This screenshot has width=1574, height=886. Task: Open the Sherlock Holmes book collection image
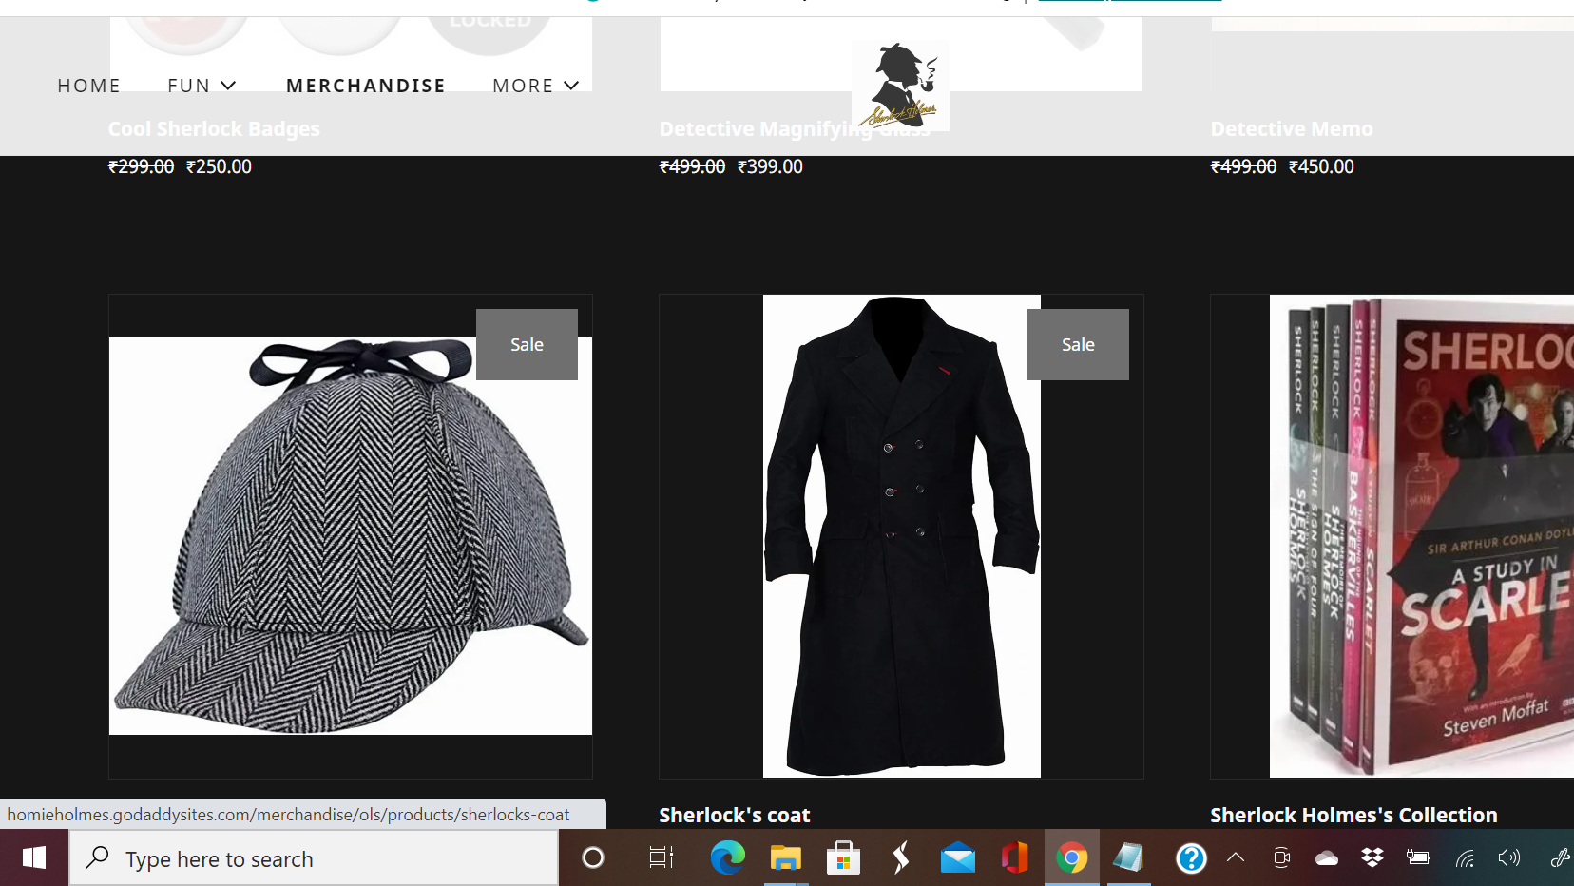(1422, 536)
